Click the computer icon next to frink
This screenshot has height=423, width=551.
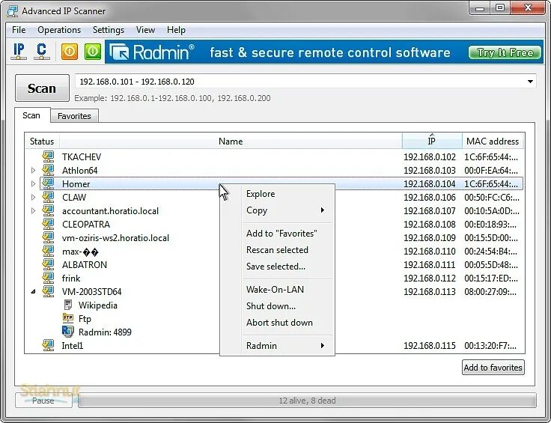(48, 278)
